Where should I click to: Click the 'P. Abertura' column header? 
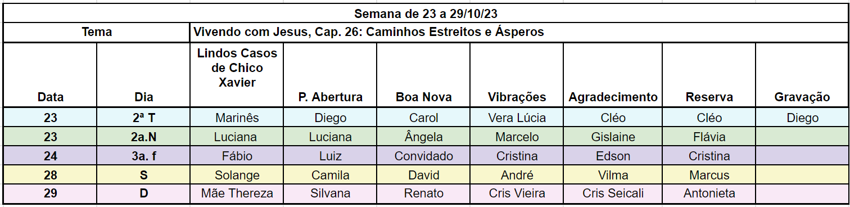[x=330, y=75]
